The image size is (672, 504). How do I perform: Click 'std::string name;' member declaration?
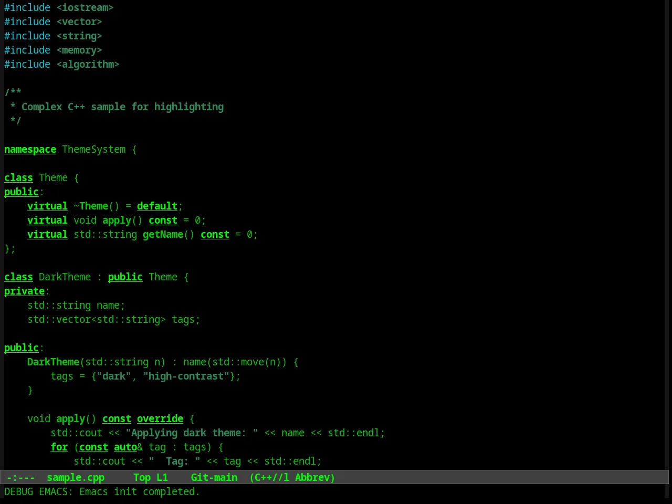76,305
